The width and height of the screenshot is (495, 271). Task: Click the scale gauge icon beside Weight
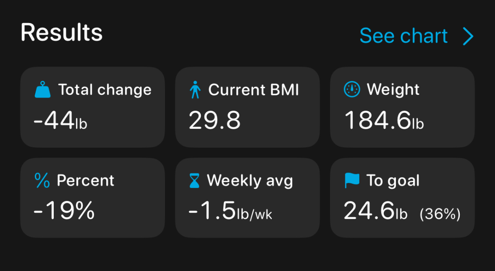pos(352,89)
